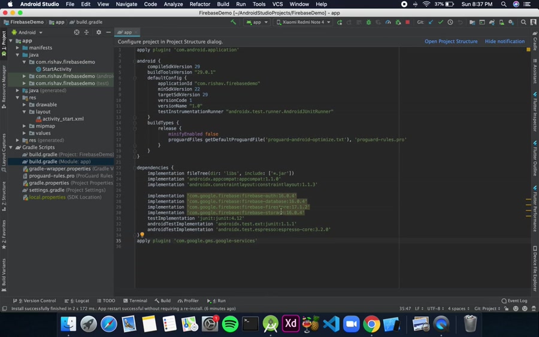Click the Make Project hammer icon
Screen dimensions: 539x337
point(234,22)
